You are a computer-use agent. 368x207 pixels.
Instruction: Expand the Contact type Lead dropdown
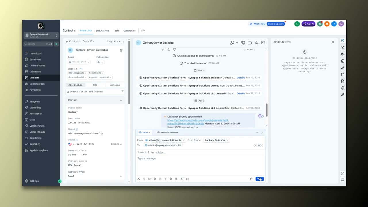click(95, 176)
